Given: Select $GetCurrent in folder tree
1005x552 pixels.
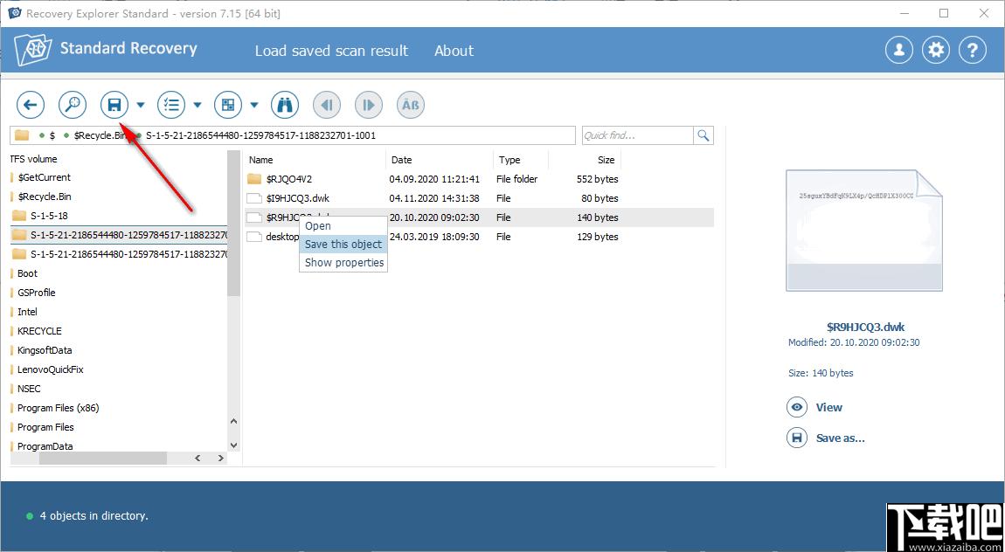Looking at the screenshot, I should (x=44, y=177).
